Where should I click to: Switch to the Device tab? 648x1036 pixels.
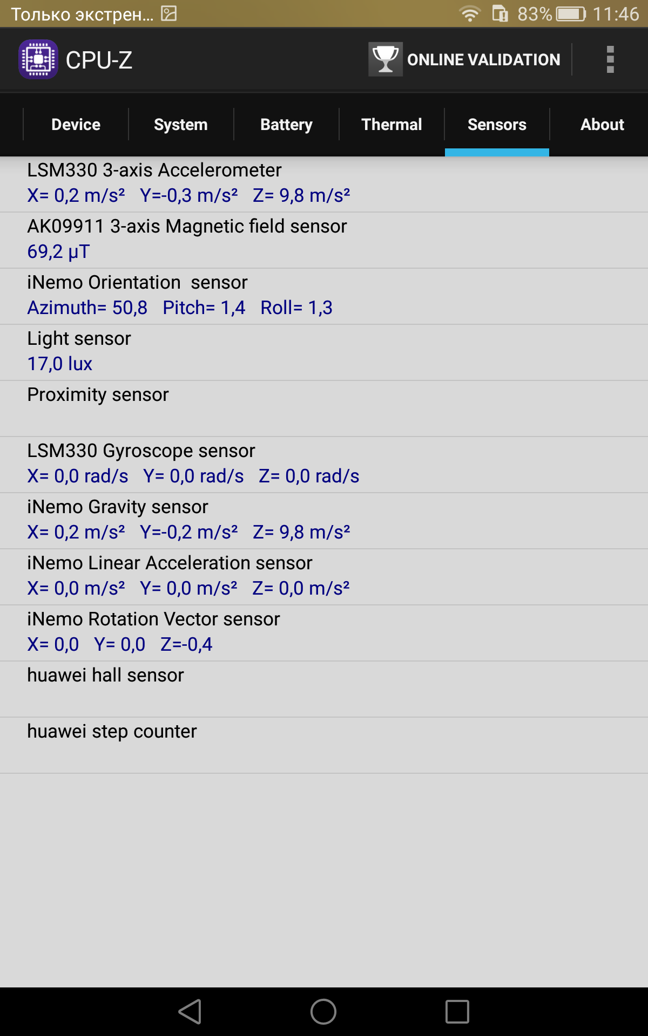pyautogui.click(x=76, y=125)
